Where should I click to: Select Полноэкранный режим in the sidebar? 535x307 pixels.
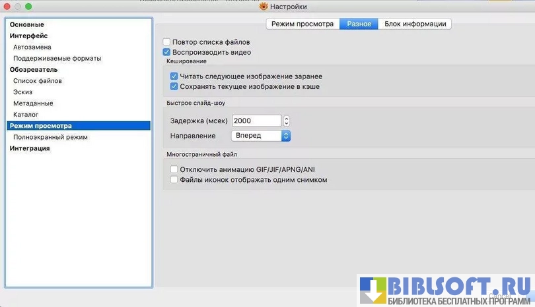coord(50,137)
